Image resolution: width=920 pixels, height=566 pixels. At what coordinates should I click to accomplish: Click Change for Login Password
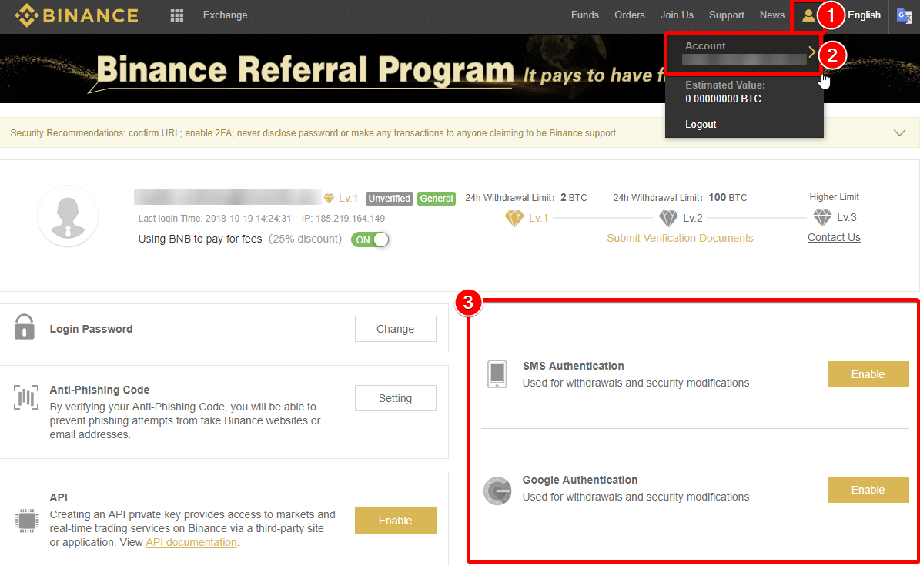click(396, 329)
